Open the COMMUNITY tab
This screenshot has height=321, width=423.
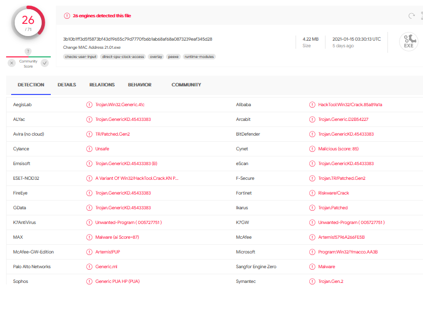click(186, 85)
